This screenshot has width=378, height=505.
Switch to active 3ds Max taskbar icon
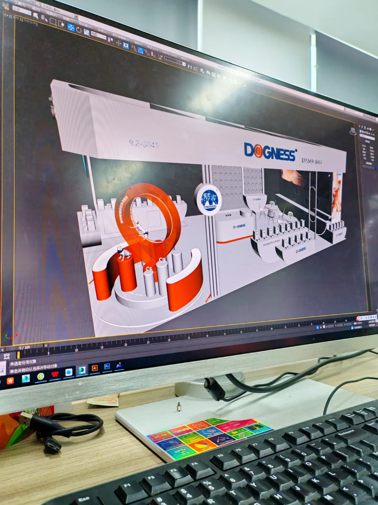coord(82,370)
